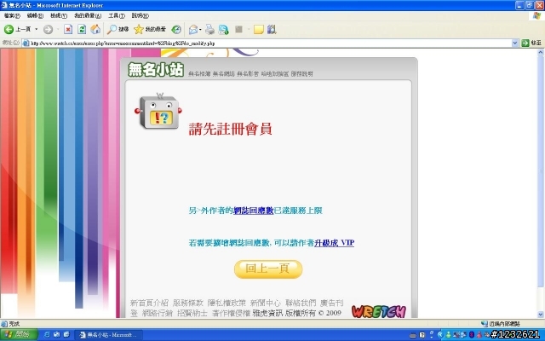The height and width of the screenshot is (341, 545).
Task: Open the 新聞中心 footer link
Action: click(x=266, y=303)
